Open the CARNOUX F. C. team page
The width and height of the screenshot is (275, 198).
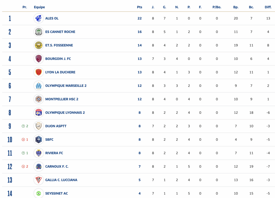[x=57, y=166]
